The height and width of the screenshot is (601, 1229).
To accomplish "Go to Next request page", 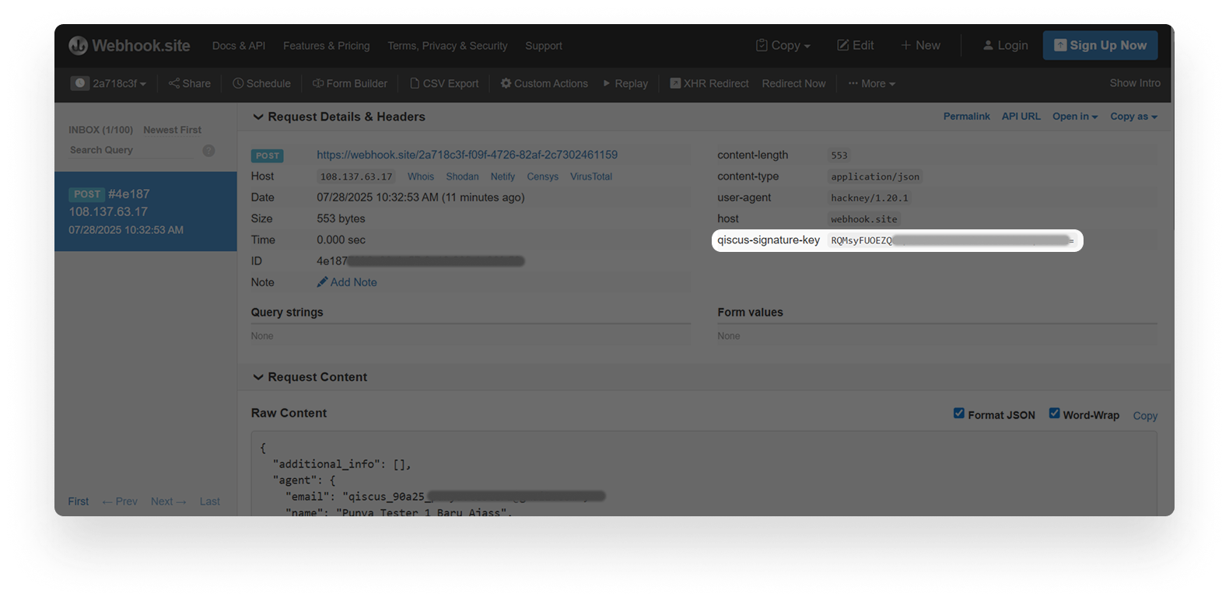I will point(169,501).
